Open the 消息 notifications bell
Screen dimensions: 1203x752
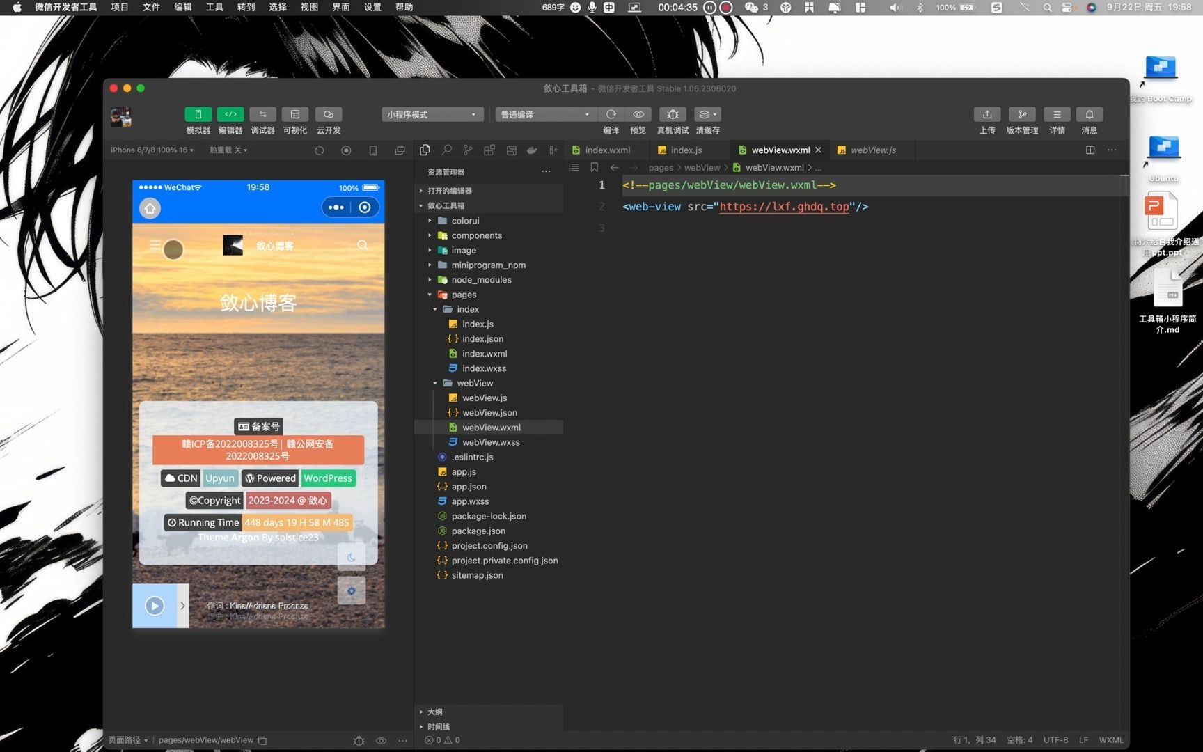coord(1090,114)
